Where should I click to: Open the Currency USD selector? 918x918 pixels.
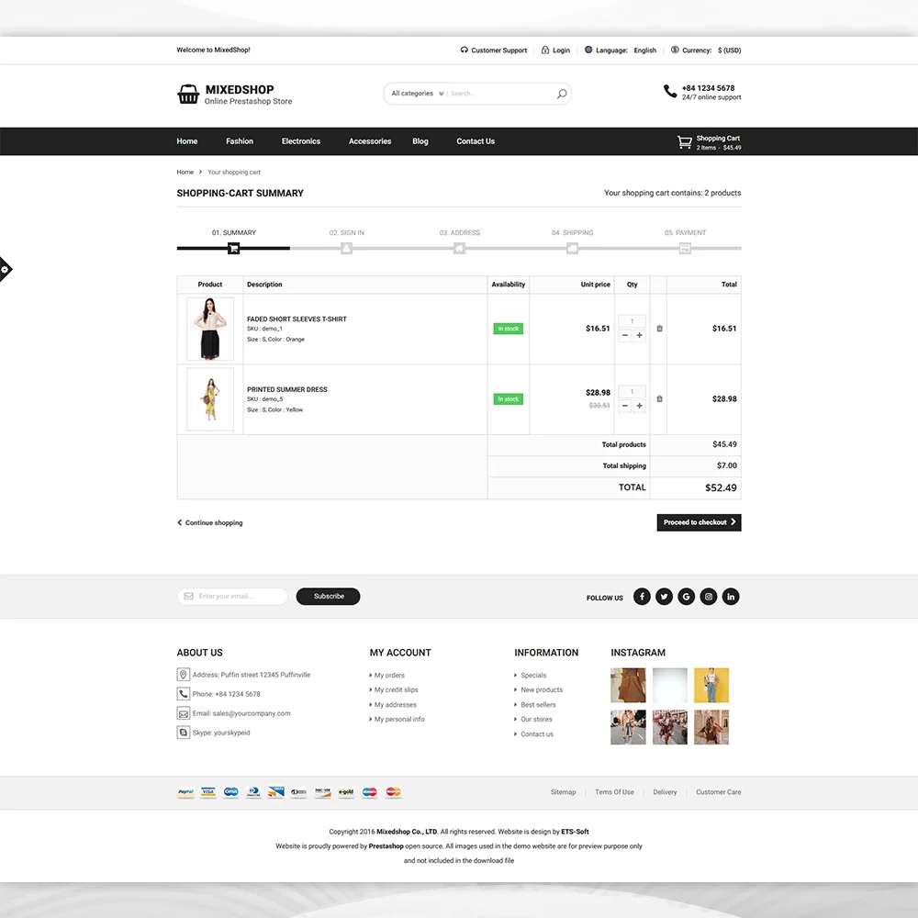point(729,50)
